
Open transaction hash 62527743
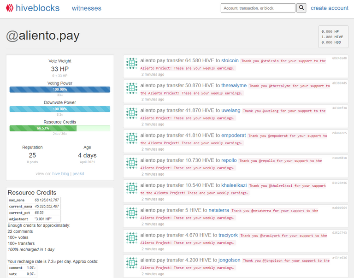click(x=339, y=233)
